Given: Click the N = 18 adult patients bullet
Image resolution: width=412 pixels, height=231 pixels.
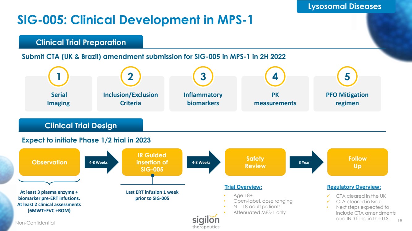Looking at the screenshot, I should tap(257, 207).
